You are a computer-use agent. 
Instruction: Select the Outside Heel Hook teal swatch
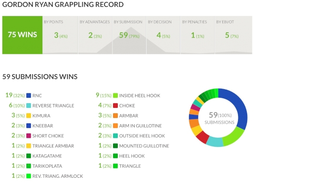coord(115,136)
